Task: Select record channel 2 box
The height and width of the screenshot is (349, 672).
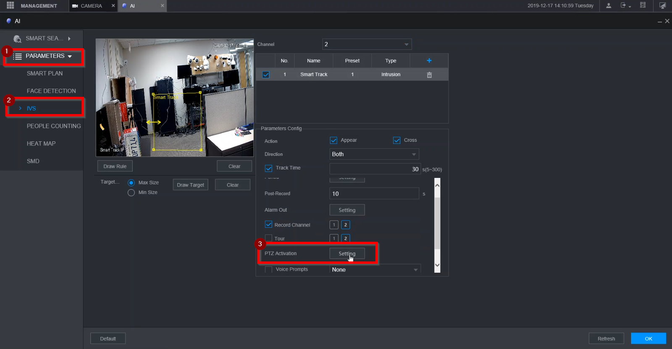Action: [345, 225]
